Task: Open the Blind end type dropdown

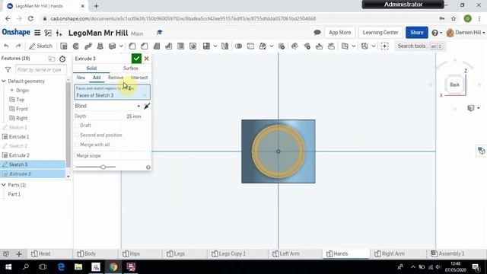Action: click(108, 106)
